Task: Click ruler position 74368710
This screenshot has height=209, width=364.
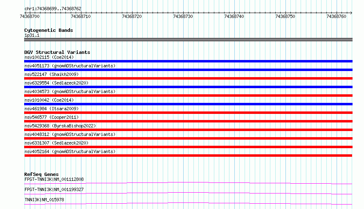Action: 81,16
